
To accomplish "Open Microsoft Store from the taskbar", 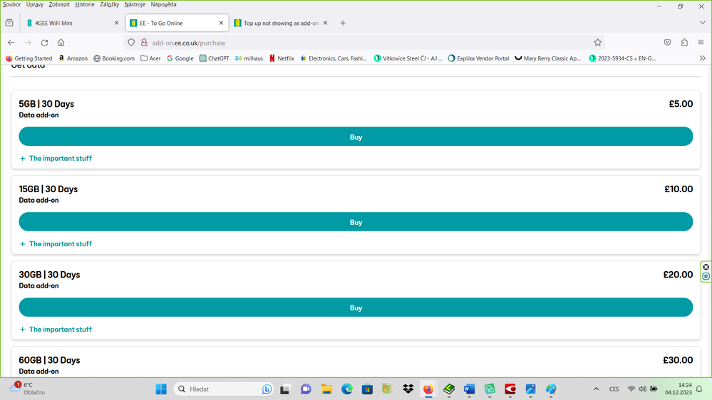I will point(367,389).
